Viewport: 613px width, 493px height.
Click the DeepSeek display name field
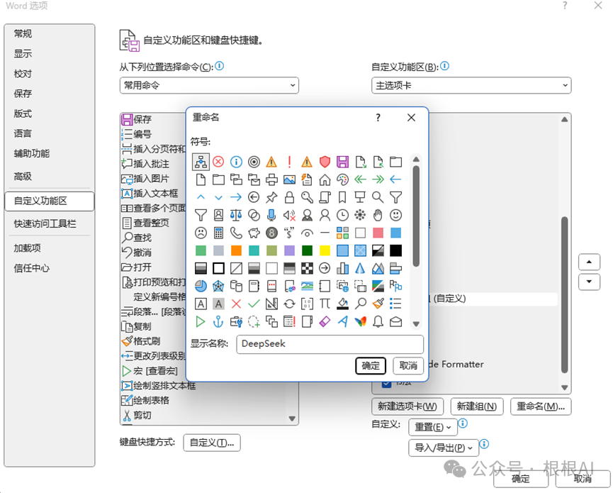(x=330, y=344)
